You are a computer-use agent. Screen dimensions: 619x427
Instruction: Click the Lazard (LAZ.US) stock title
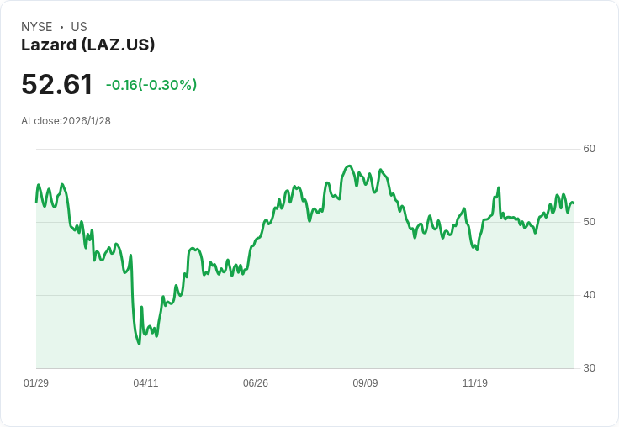[x=87, y=45]
